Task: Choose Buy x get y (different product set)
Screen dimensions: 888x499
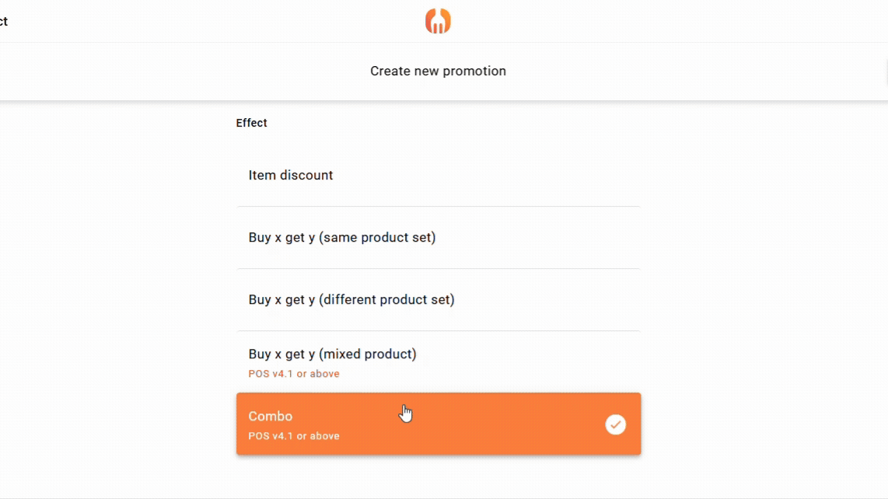Action: 439,300
